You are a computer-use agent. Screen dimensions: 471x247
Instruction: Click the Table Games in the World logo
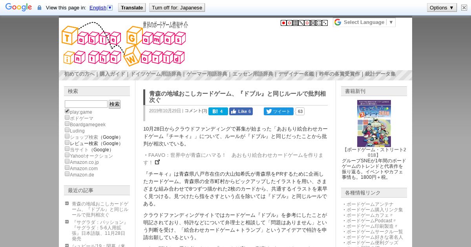click(125, 44)
